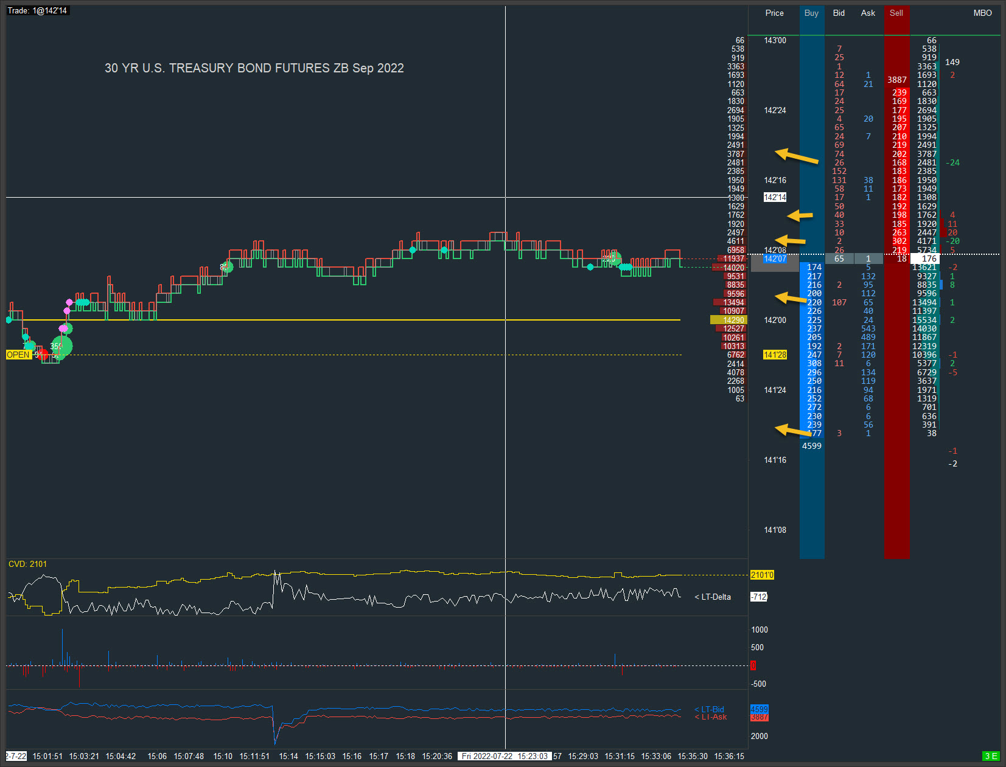Click the 4599 total below the Buy column
This screenshot has width=1006, height=767.
pos(811,446)
